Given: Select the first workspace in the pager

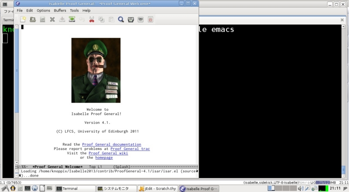Looking at the screenshot, I should (271, 189).
